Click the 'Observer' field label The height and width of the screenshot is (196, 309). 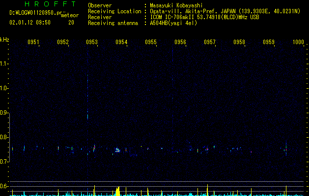100,5
